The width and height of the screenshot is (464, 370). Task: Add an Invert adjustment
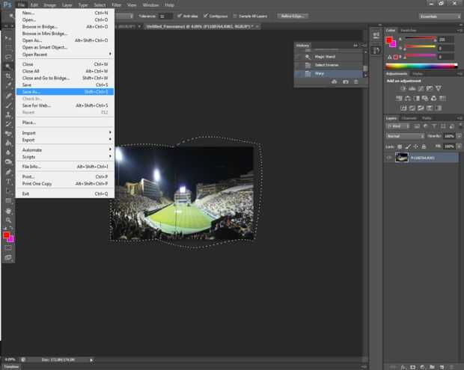(403, 108)
